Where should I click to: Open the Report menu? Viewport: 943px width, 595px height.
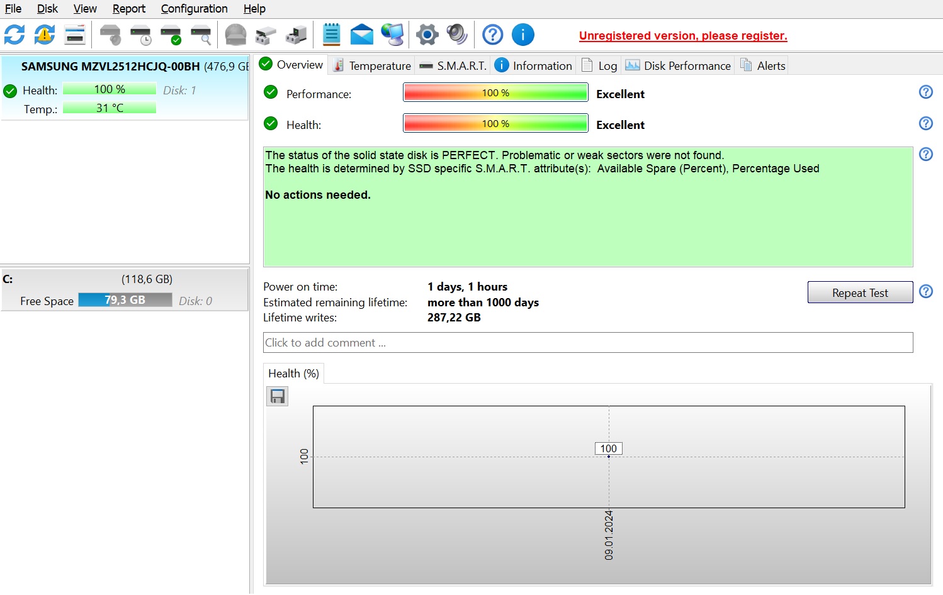pyautogui.click(x=129, y=9)
